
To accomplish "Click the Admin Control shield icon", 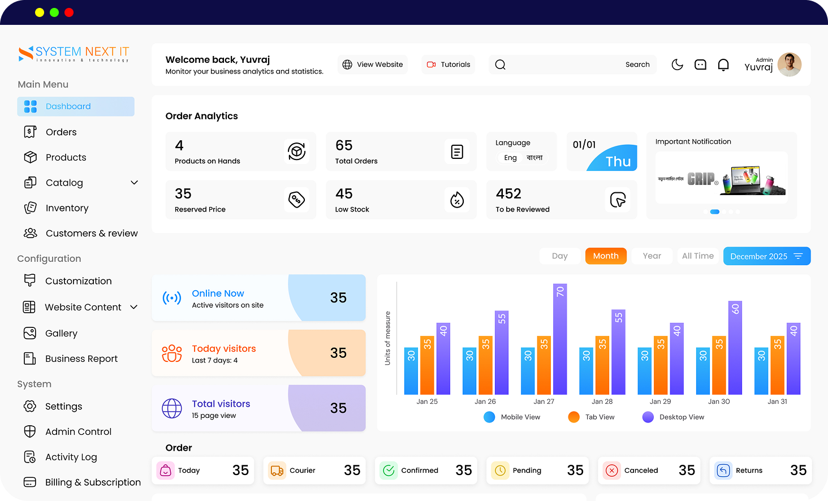I will point(30,431).
